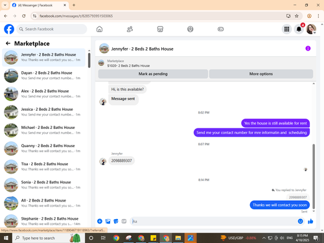The image size is (324, 243).
Task: Click the 'Hi, is this available?' message
Action: pos(128,89)
